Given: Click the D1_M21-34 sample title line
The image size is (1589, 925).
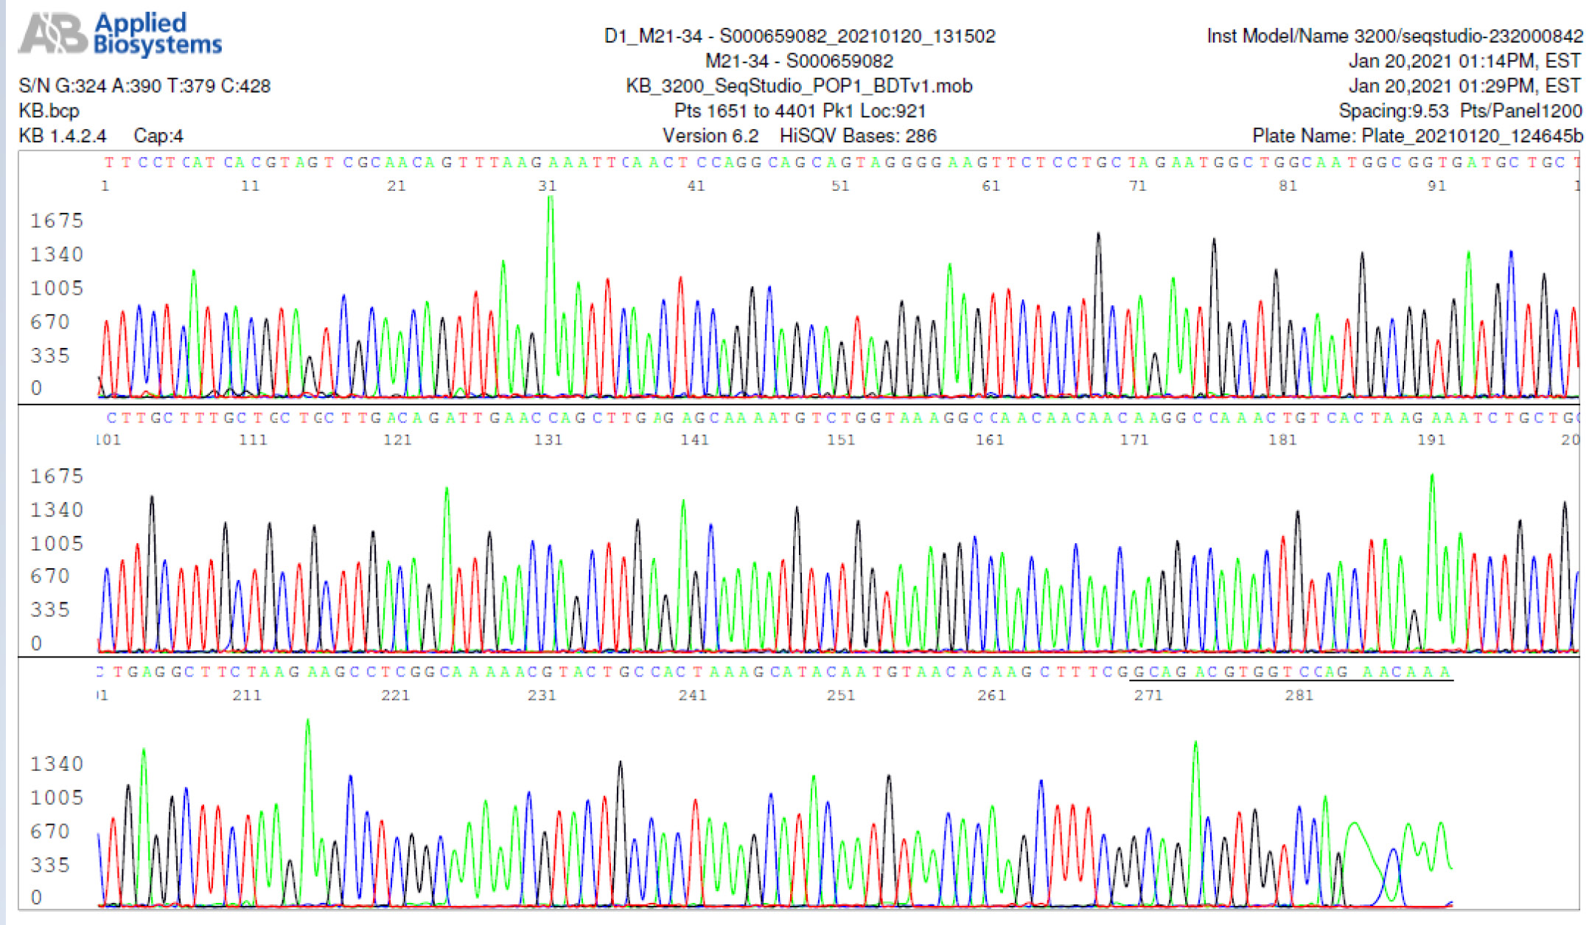Looking at the screenshot, I should (x=799, y=36).
